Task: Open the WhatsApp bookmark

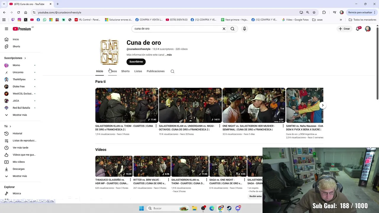Action: click(x=44, y=20)
